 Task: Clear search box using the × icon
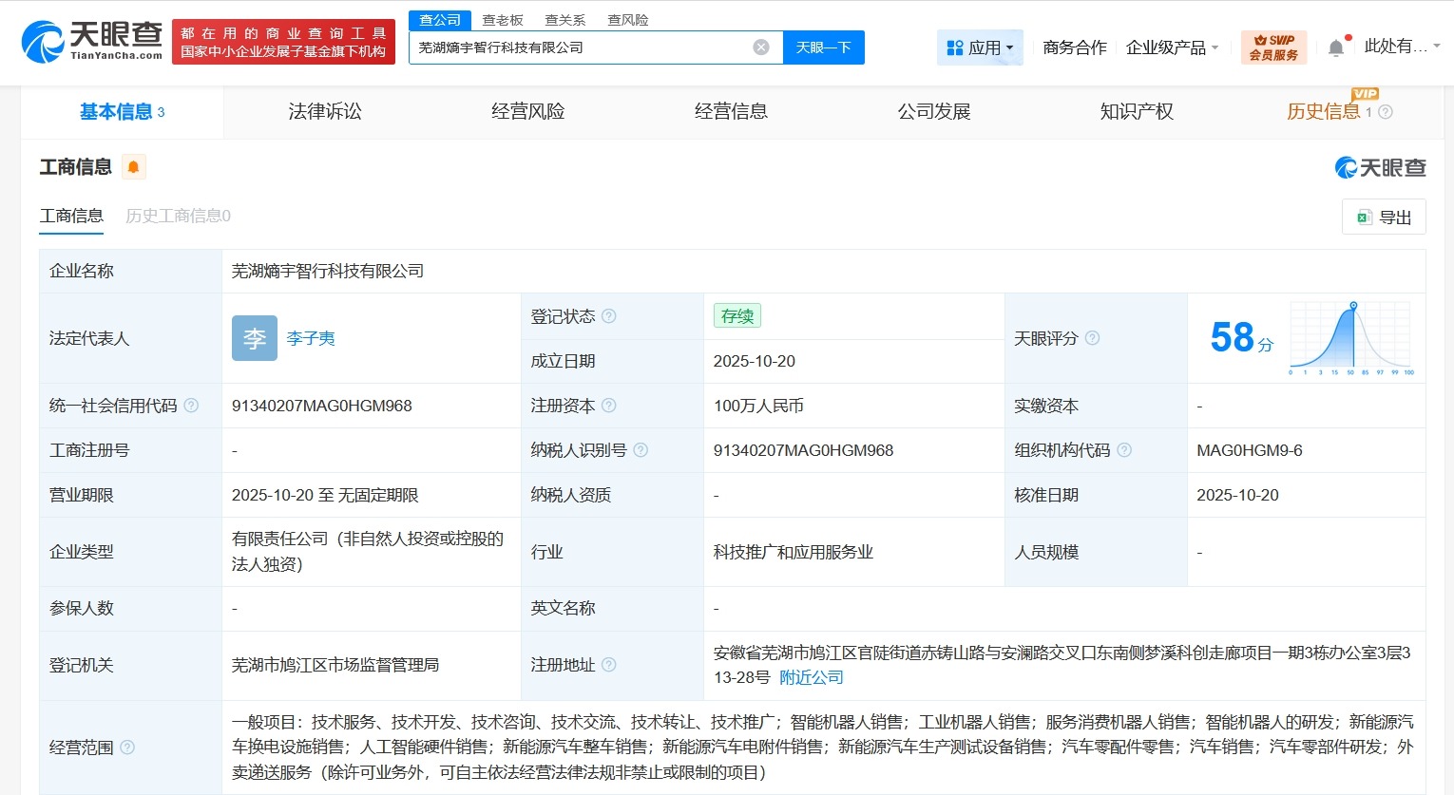tap(759, 47)
